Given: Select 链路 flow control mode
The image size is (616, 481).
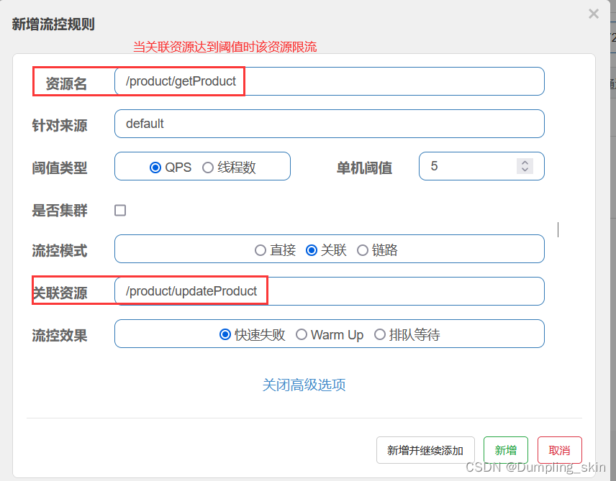Looking at the screenshot, I should tap(363, 250).
